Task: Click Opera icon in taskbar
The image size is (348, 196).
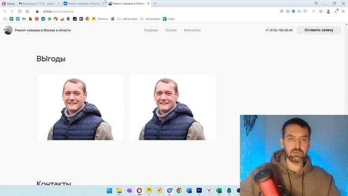Action: tap(139, 191)
